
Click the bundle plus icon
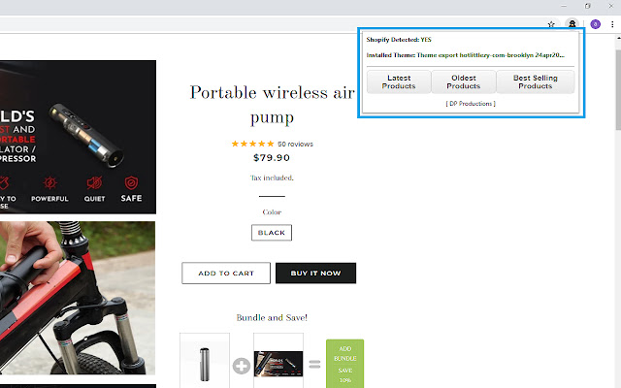[x=242, y=366]
